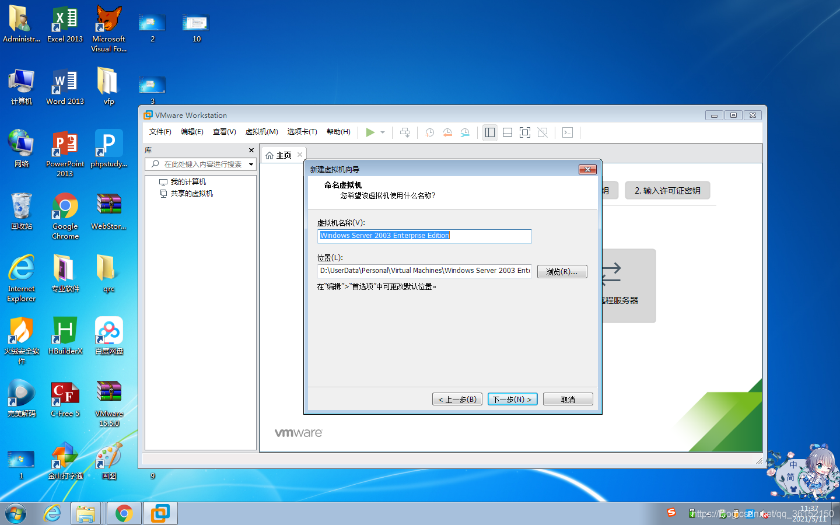Screen dimensions: 840x525
Task: Open the 完美解码 desktop shortcut
Action: click(x=22, y=399)
